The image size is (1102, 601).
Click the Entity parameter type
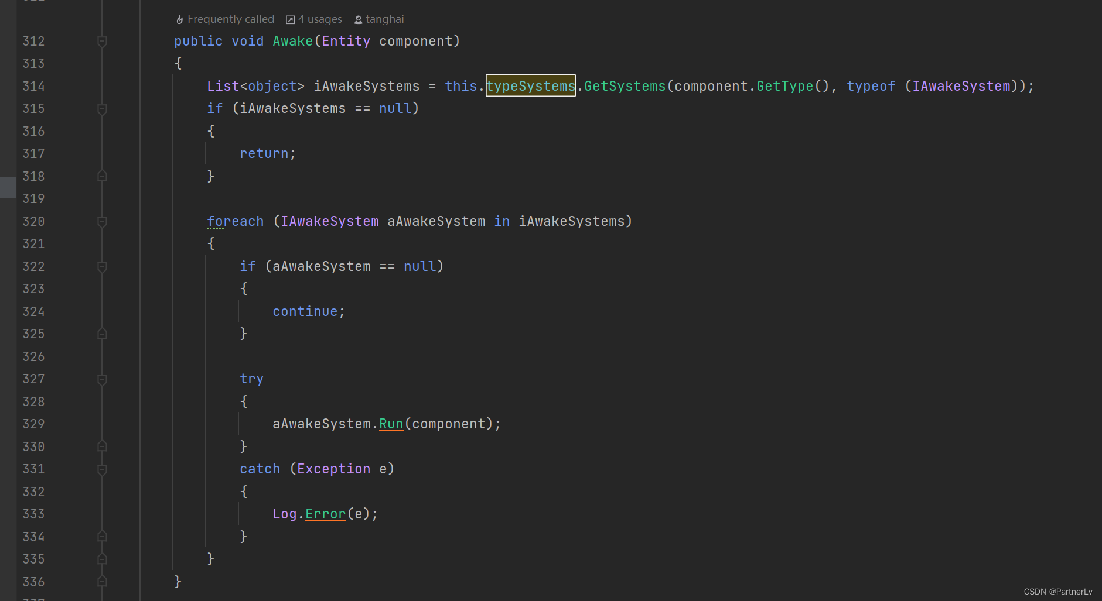(x=346, y=41)
